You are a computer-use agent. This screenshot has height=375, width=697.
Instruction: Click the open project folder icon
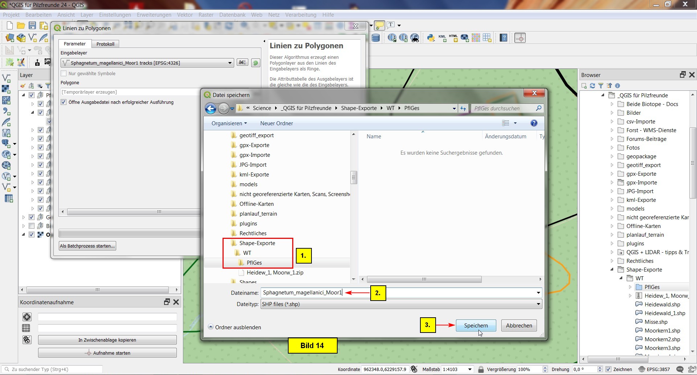(21, 25)
